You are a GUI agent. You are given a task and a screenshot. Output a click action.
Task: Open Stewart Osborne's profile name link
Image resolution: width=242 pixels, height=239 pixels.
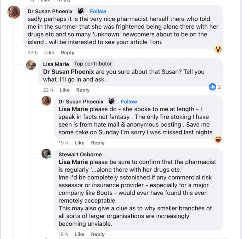80,154
